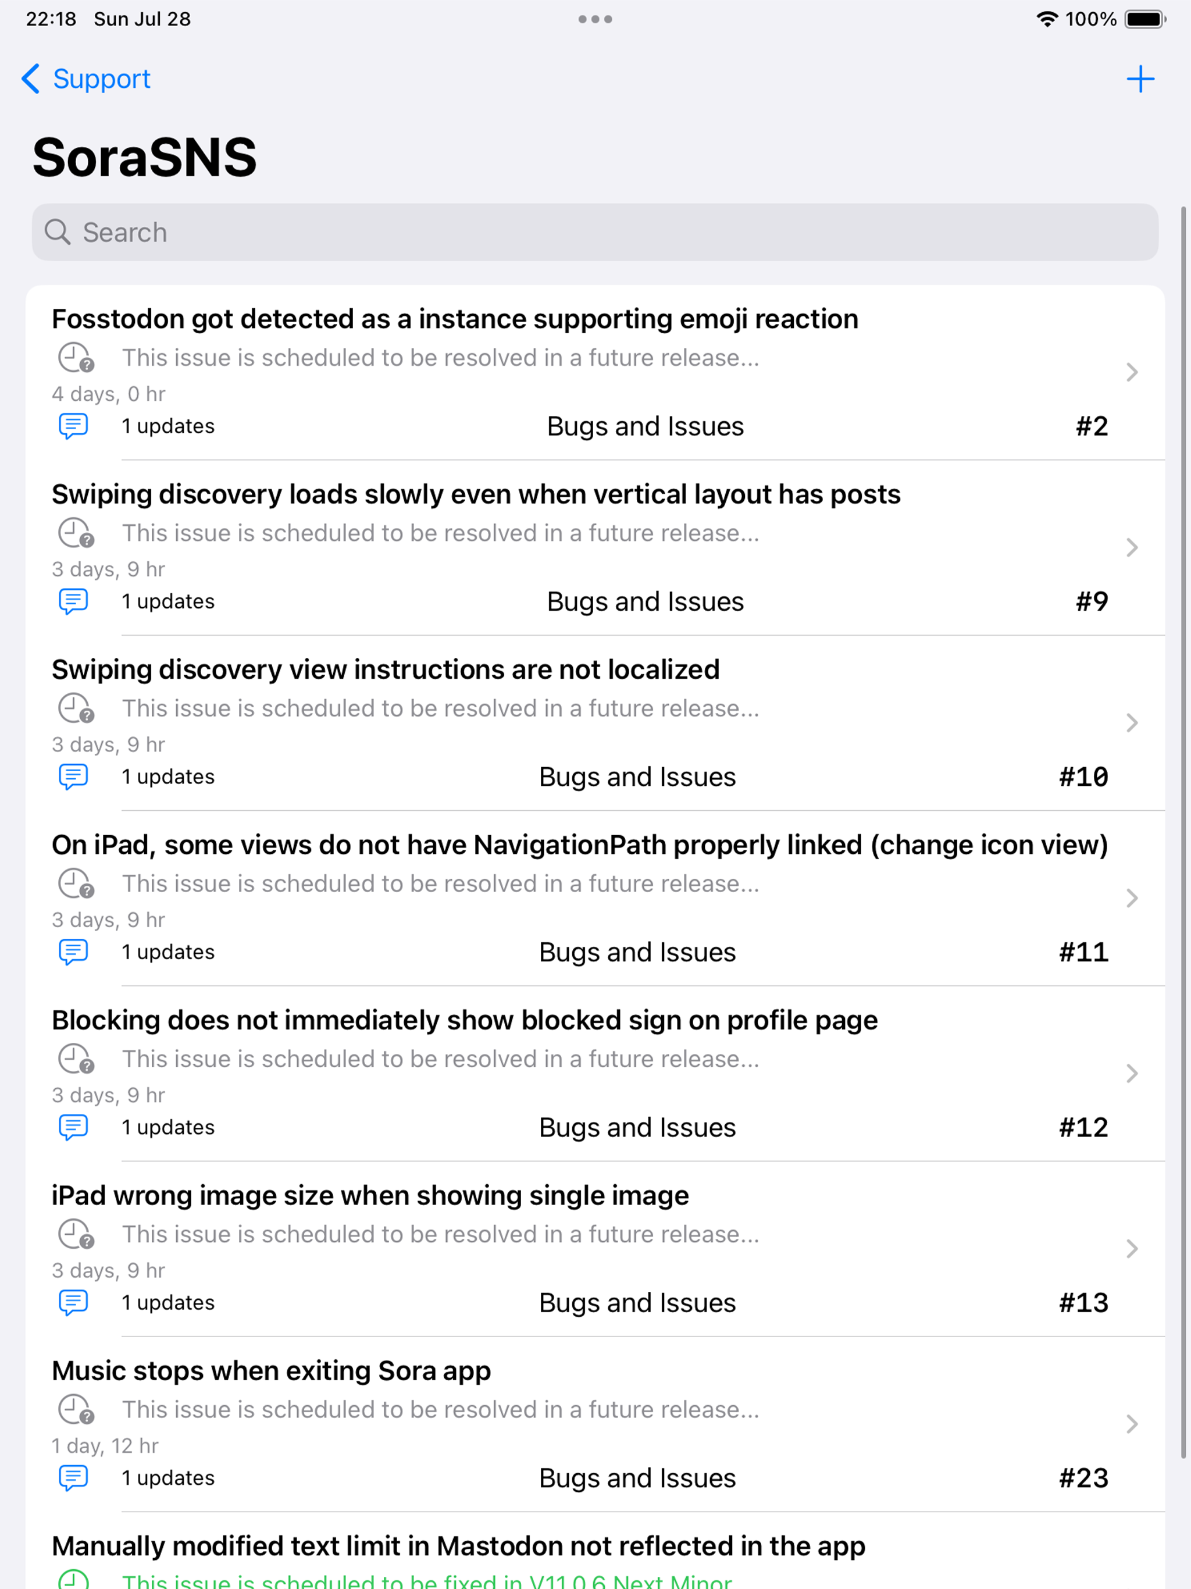Screen dimensions: 1191x1589
Task: Expand chevron for Fosstodon emoji reaction issue
Action: (1132, 372)
